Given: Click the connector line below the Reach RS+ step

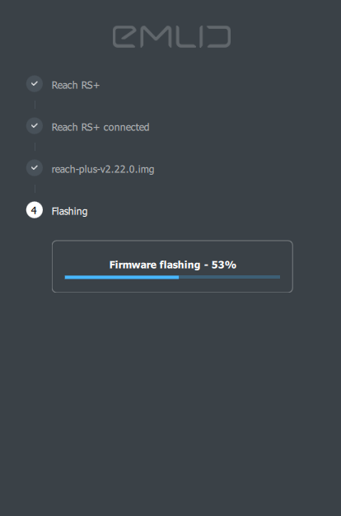Looking at the screenshot, I should pos(35,105).
